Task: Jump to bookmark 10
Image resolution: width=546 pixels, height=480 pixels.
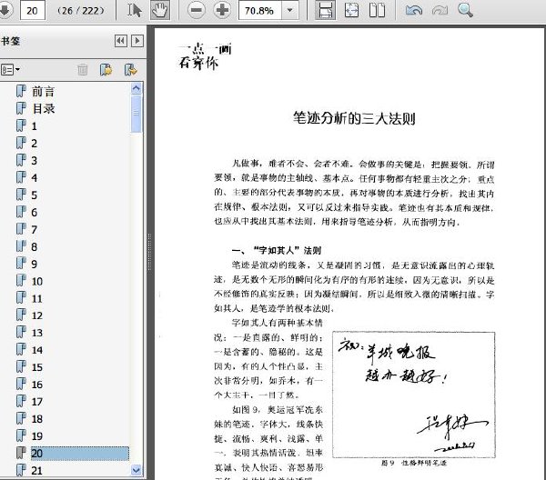Action: click(37, 281)
